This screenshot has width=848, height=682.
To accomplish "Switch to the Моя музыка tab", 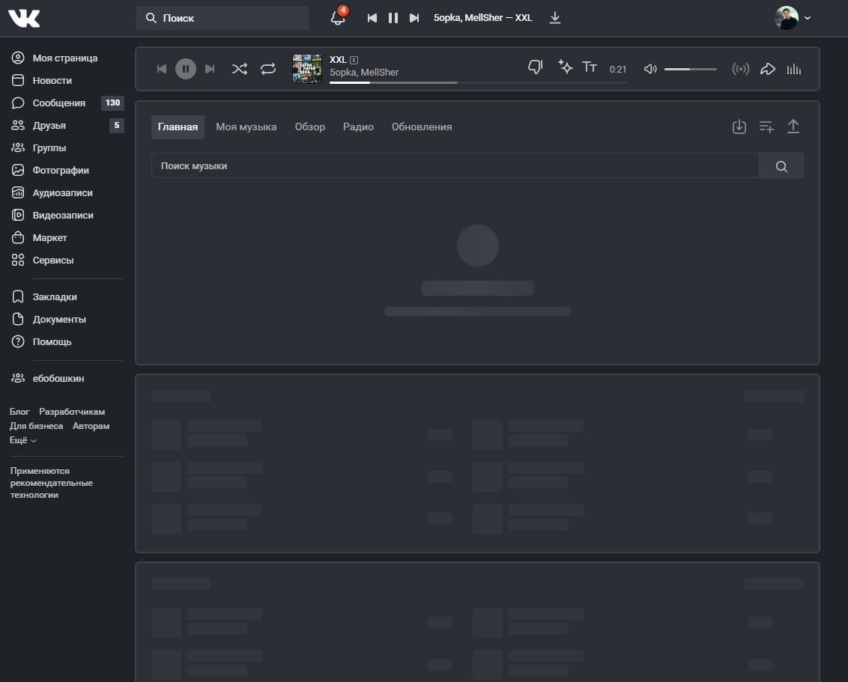I will 246,127.
